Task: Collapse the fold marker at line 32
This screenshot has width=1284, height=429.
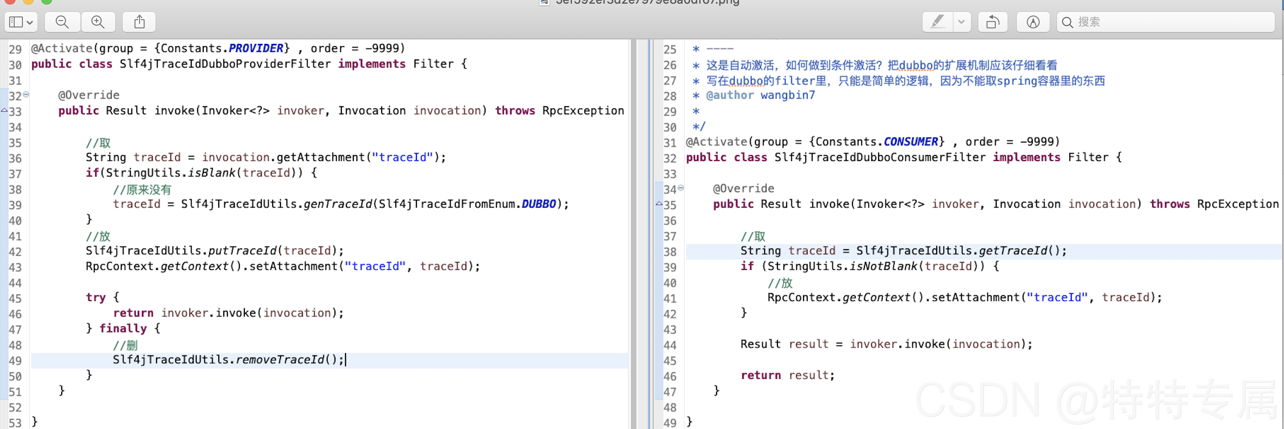Action: (x=26, y=94)
